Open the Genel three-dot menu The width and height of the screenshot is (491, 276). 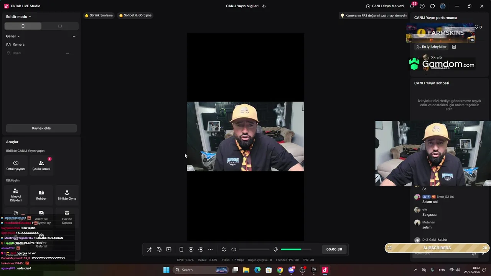click(x=74, y=36)
